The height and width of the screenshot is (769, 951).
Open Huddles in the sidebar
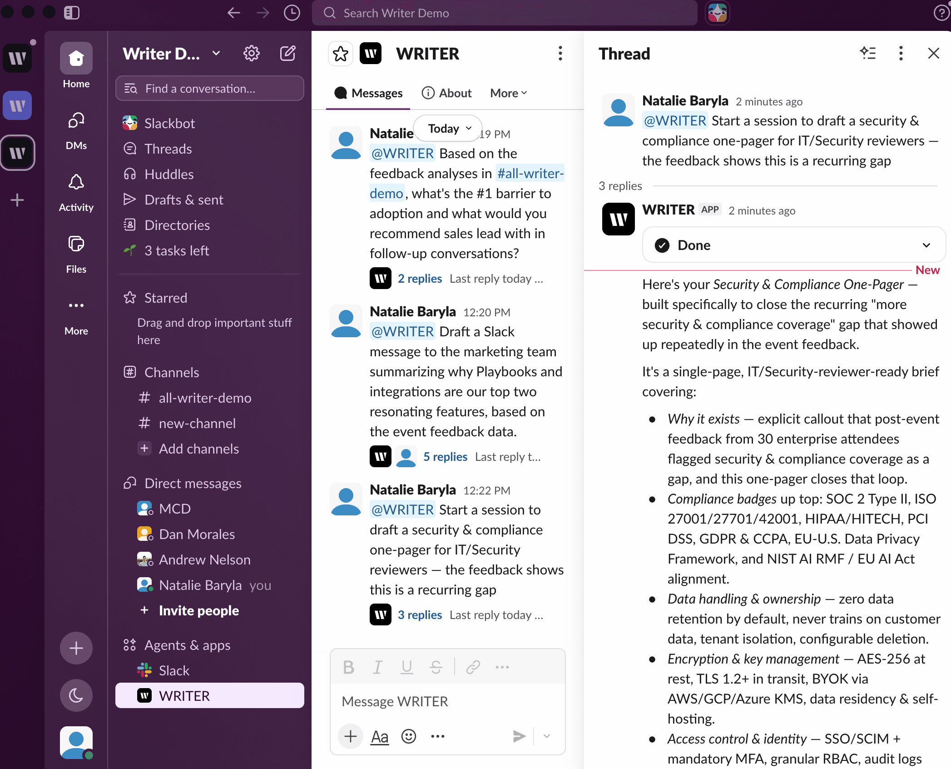210,174
